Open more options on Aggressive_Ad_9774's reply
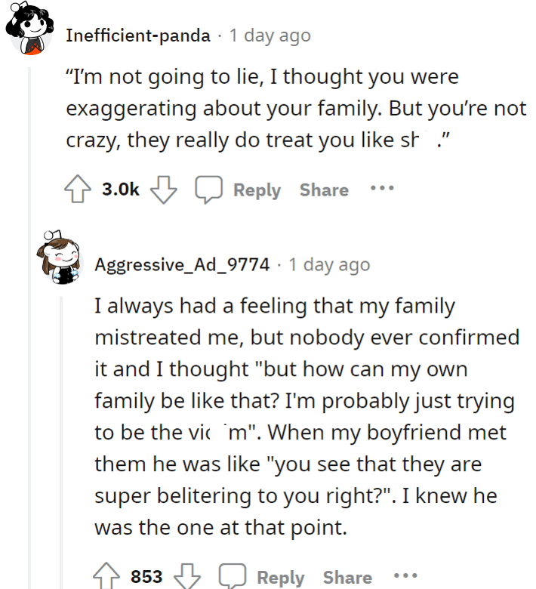 (x=405, y=575)
